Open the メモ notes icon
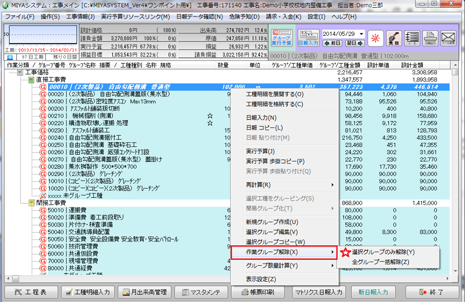Image resolution: width=465 pixels, height=302 pixels. (x=412, y=38)
